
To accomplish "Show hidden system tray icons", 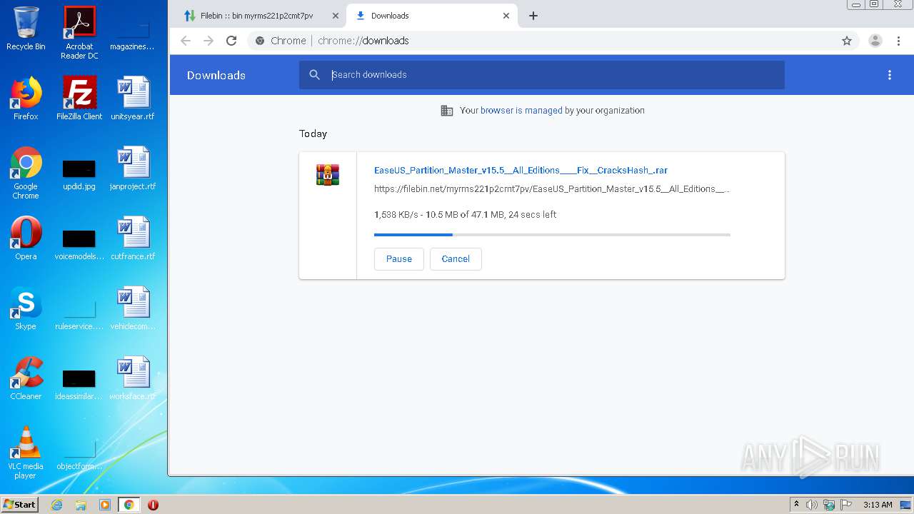I will click(796, 505).
